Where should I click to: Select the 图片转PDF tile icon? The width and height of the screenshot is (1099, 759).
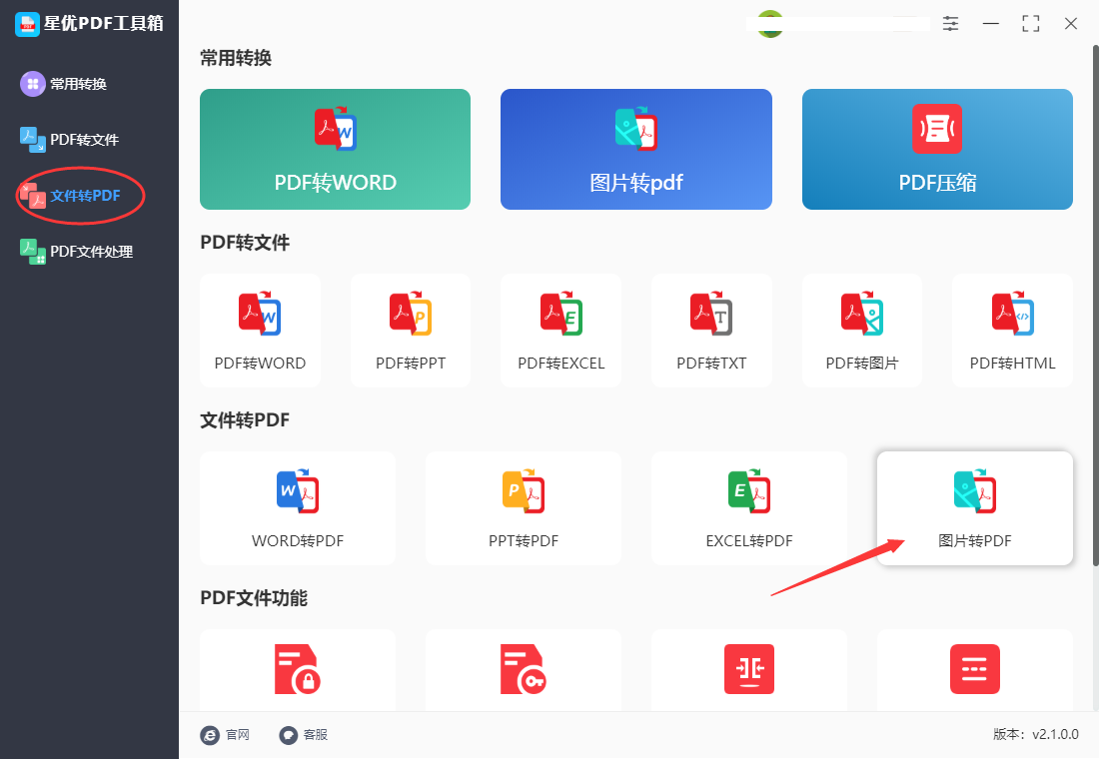pos(975,491)
